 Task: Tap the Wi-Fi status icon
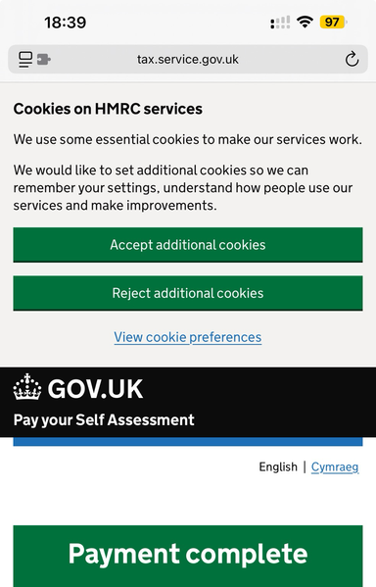(x=305, y=23)
